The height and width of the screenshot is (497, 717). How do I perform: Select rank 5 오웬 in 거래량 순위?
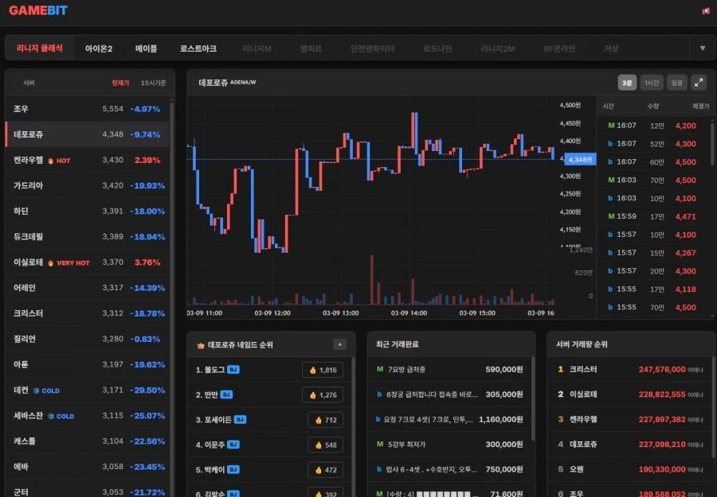point(630,469)
